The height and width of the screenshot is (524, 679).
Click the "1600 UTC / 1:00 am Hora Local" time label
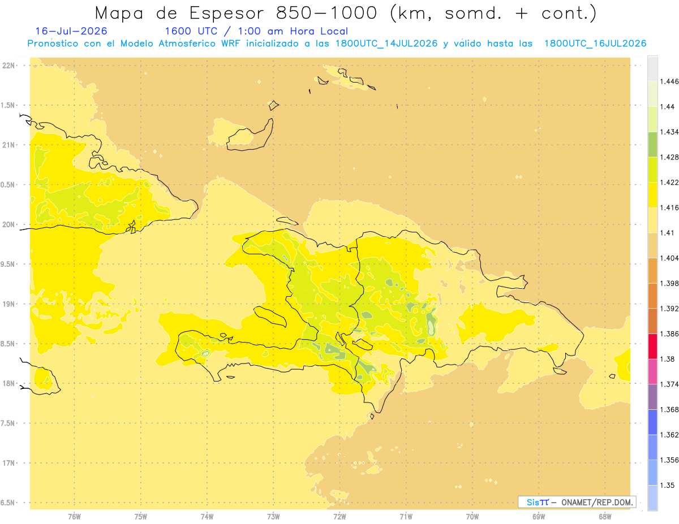tap(256, 31)
